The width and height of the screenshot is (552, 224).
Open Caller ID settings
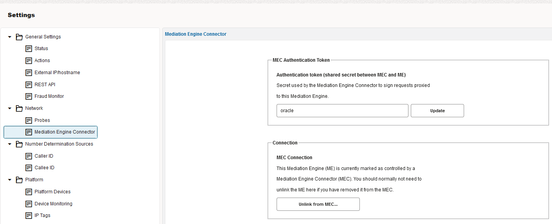pos(44,156)
